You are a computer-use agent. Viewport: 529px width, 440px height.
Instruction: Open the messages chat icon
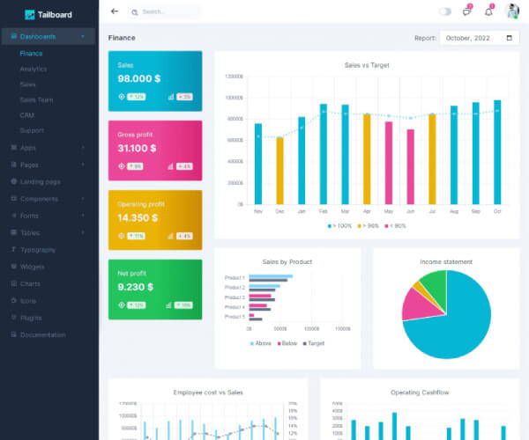tap(467, 11)
